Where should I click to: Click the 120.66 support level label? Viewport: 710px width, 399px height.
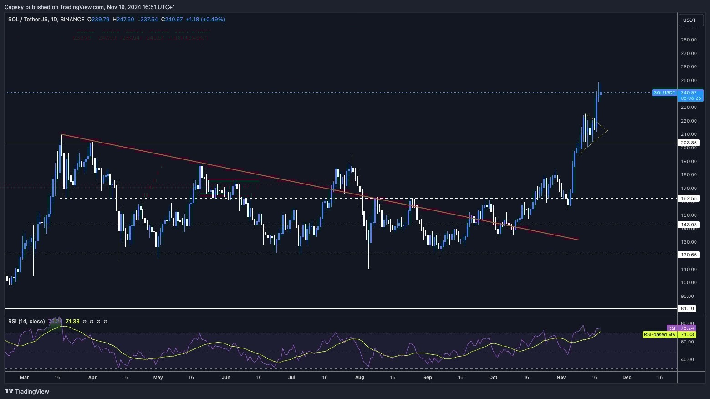(x=689, y=255)
